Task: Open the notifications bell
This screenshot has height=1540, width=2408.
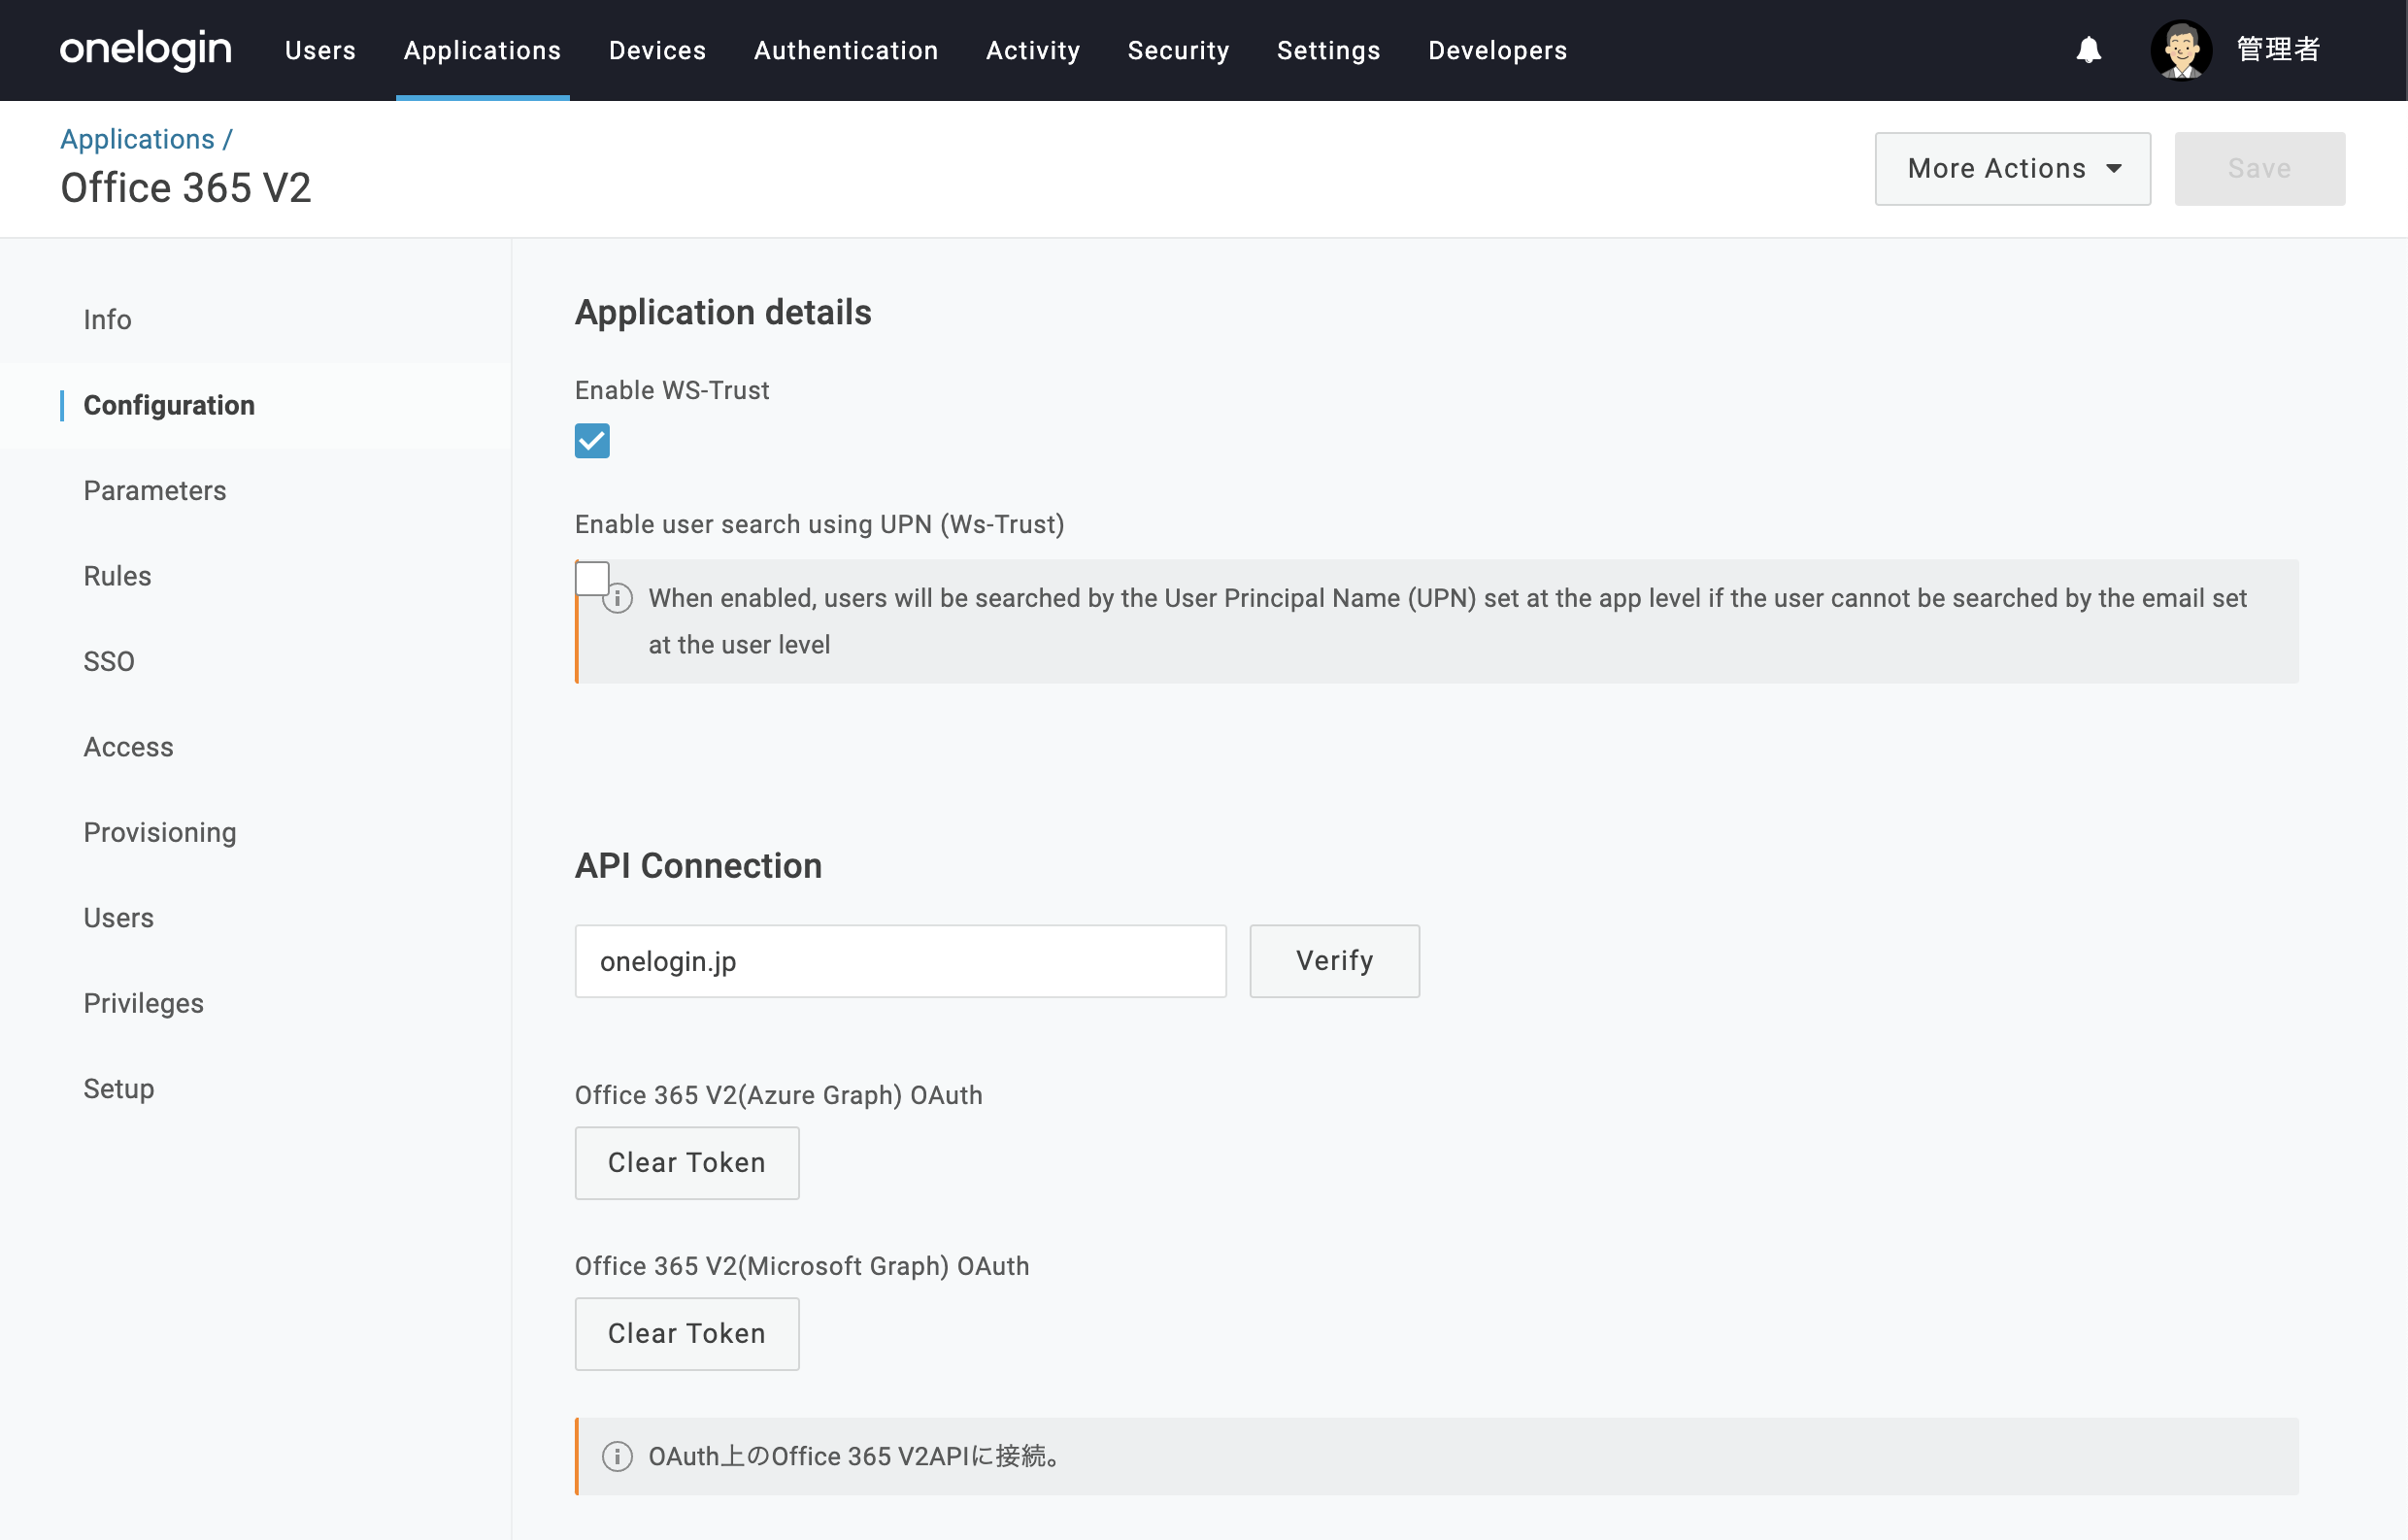Action: point(2088,50)
